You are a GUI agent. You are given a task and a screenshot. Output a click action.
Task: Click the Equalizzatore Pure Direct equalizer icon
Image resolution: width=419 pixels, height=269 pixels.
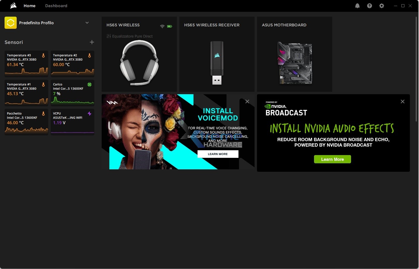(109, 36)
